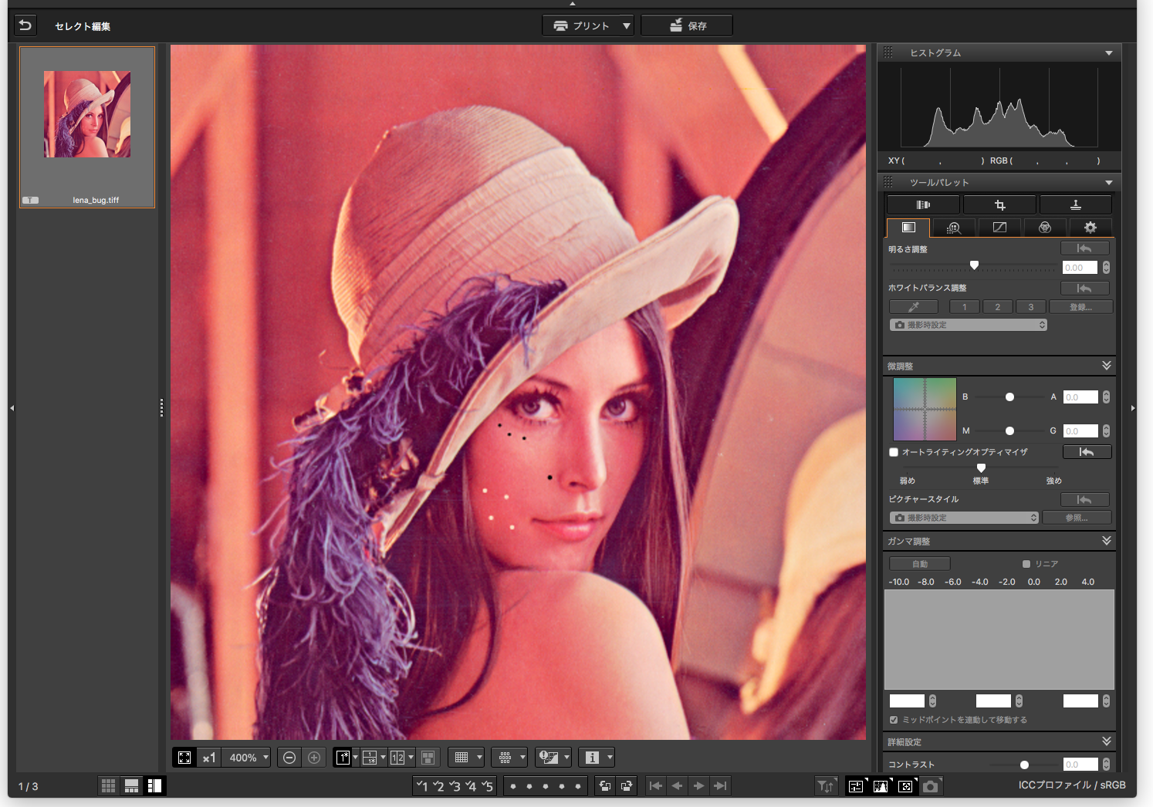Collapse the ガンマ調整 section
Image resolution: width=1153 pixels, height=807 pixels.
click(x=1107, y=541)
